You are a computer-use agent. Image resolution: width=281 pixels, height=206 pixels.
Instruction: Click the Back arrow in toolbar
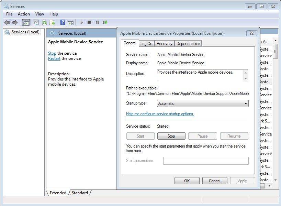coord(7,23)
